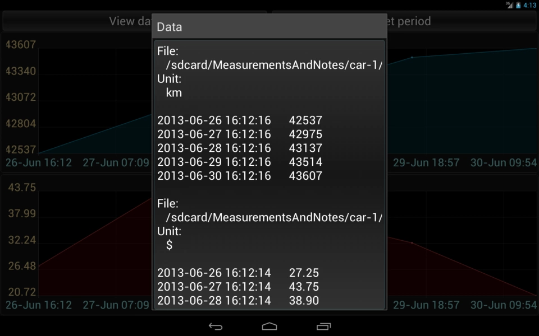This screenshot has height=336, width=539.
Task: Select the 27.25 dollar entry row
Action: [238, 273]
